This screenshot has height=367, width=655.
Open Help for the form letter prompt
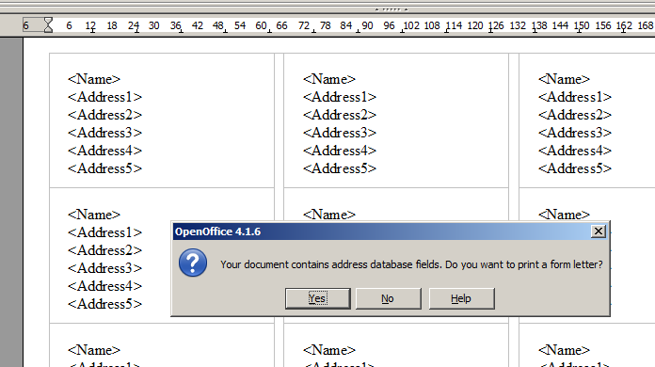pyautogui.click(x=461, y=298)
